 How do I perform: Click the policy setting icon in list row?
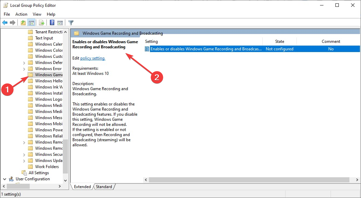[147, 49]
